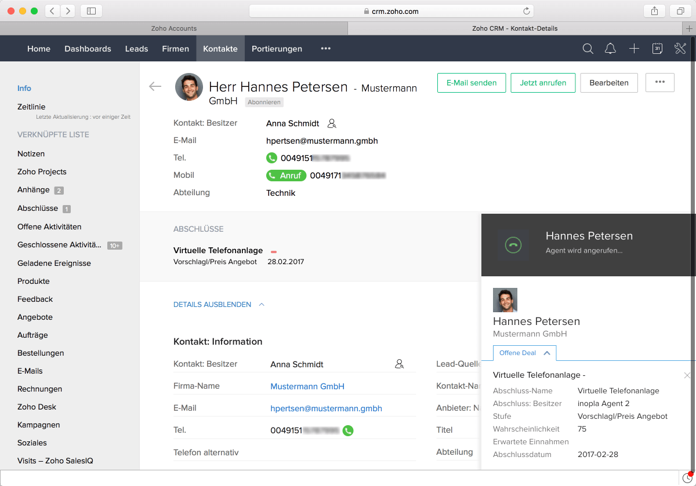Open Abschlüsse in sidebar list
The width and height of the screenshot is (696, 486).
point(38,208)
